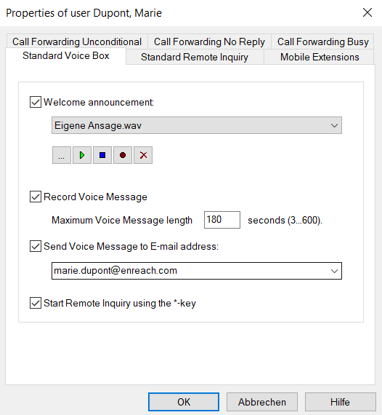The height and width of the screenshot is (415, 382).
Task: Open the e-mail address dropdown arrow
Action: coord(334,271)
